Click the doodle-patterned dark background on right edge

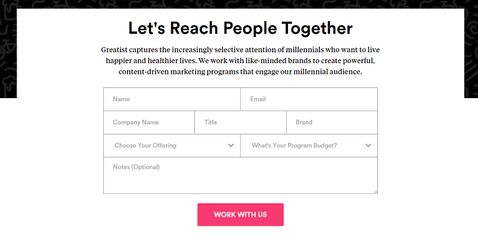471,52
